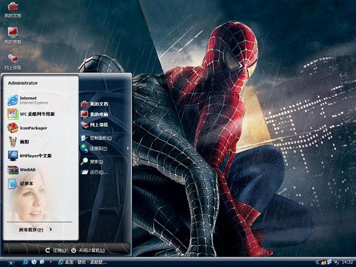Expand hidden system tray icons arrow

[317, 262]
